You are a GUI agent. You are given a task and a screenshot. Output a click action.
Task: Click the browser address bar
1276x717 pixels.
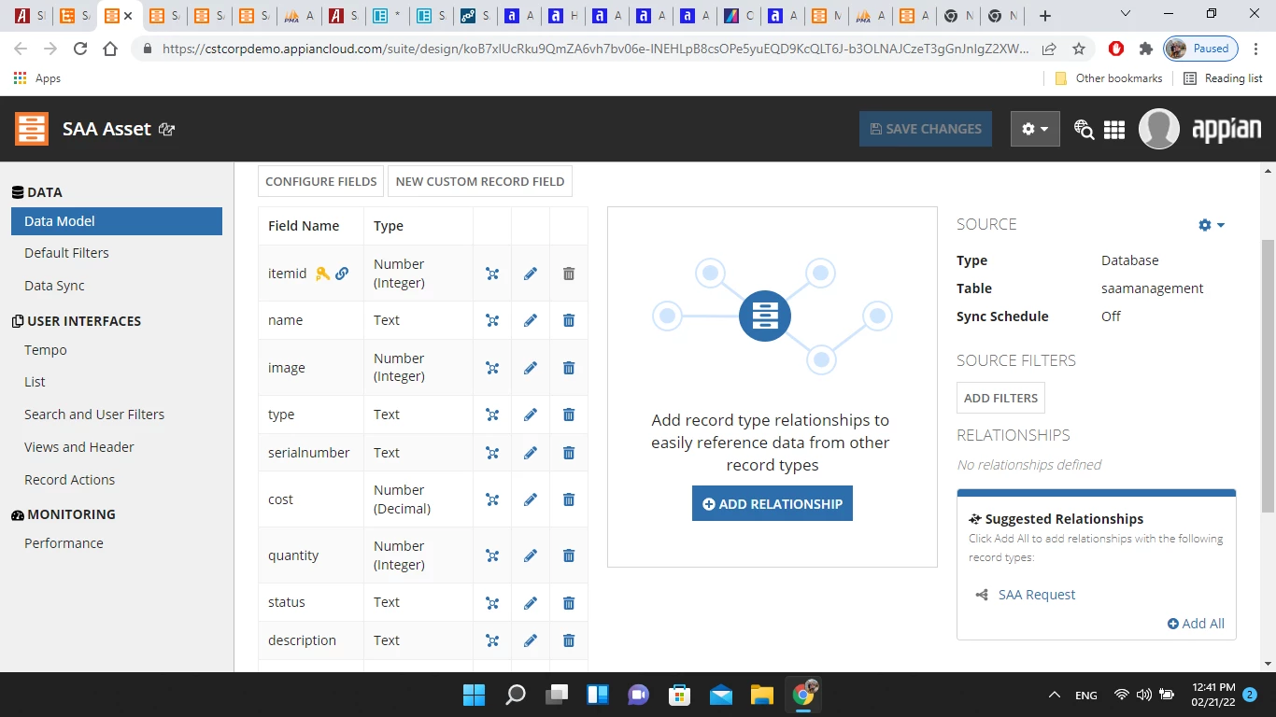pos(595,49)
